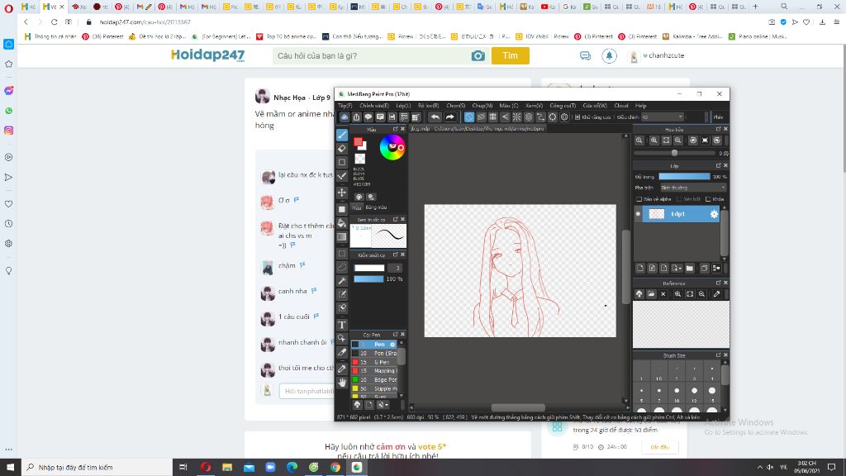
Task: Turn off snap with the blue snap icon
Action: click(469, 117)
